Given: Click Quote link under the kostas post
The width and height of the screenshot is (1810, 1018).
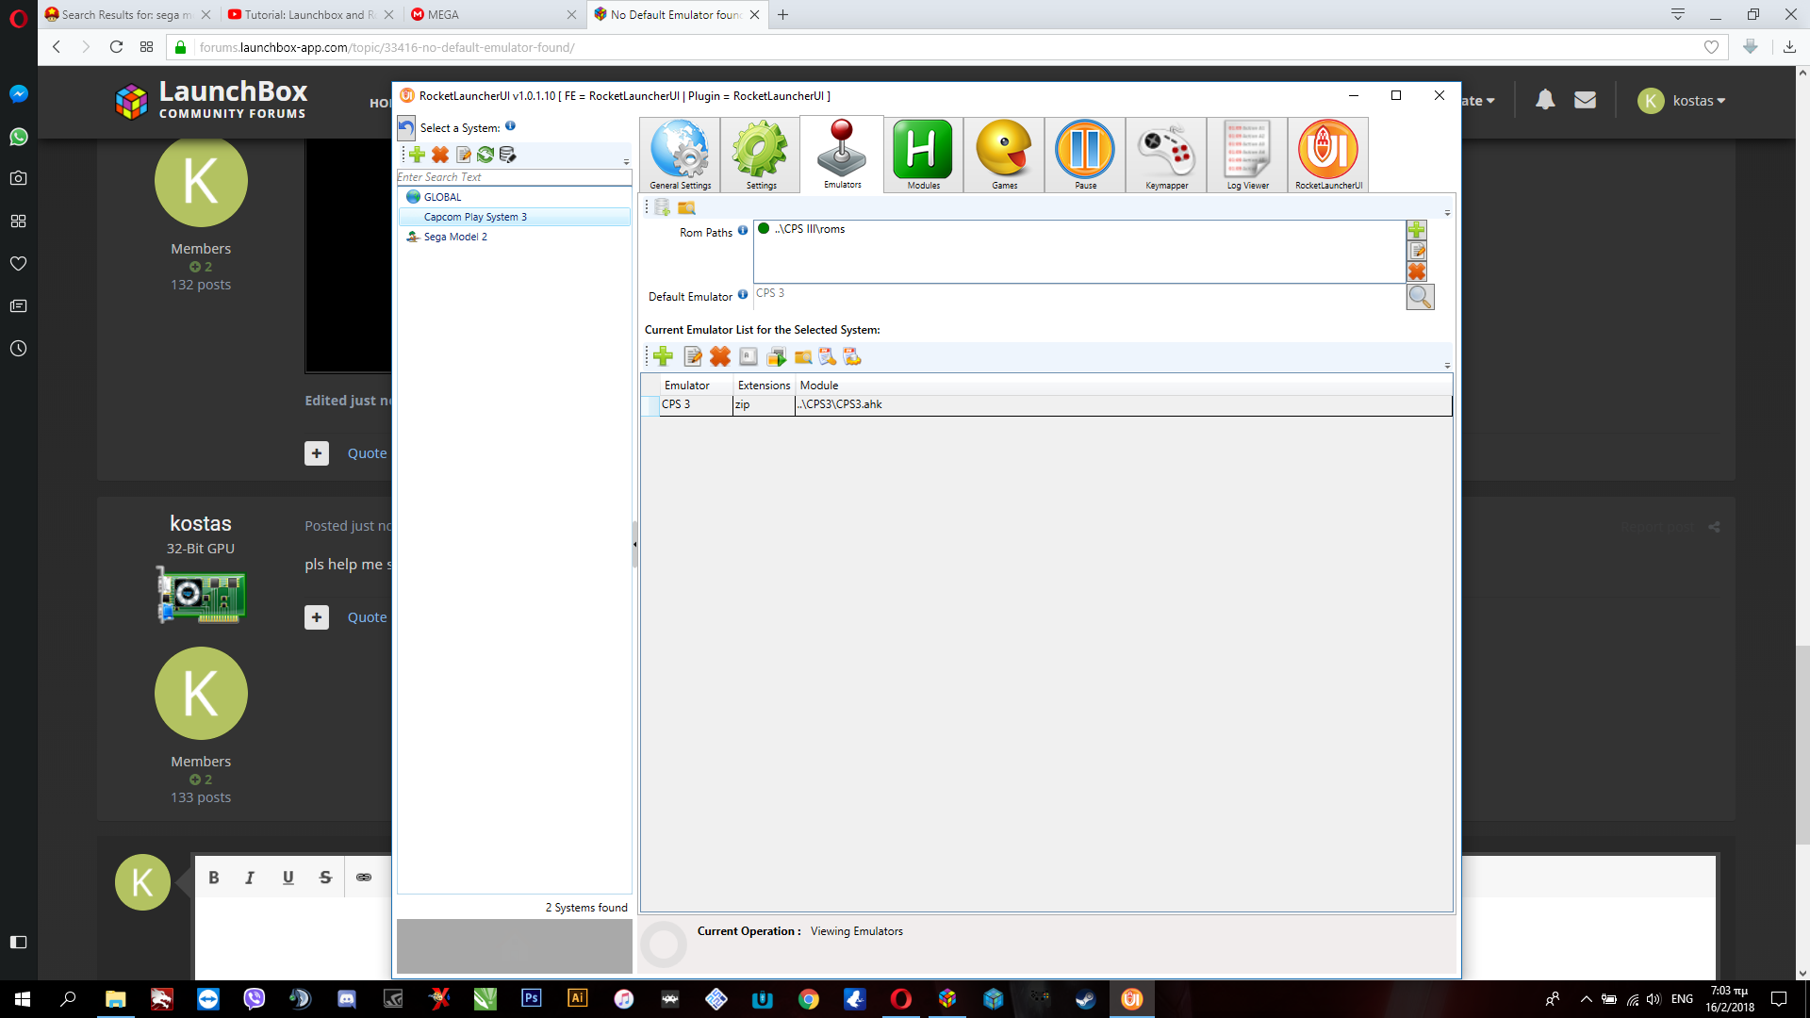Looking at the screenshot, I should tap(367, 617).
